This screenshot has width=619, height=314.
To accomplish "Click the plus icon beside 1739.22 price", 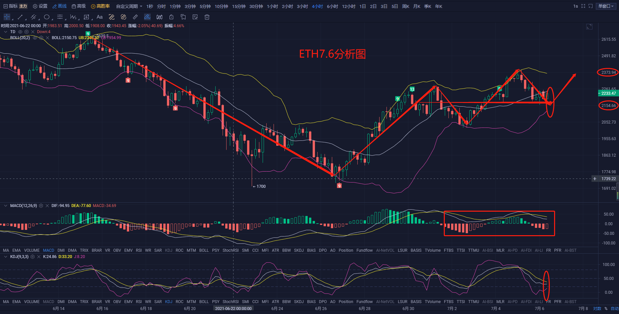I will click(x=595, y=179).
